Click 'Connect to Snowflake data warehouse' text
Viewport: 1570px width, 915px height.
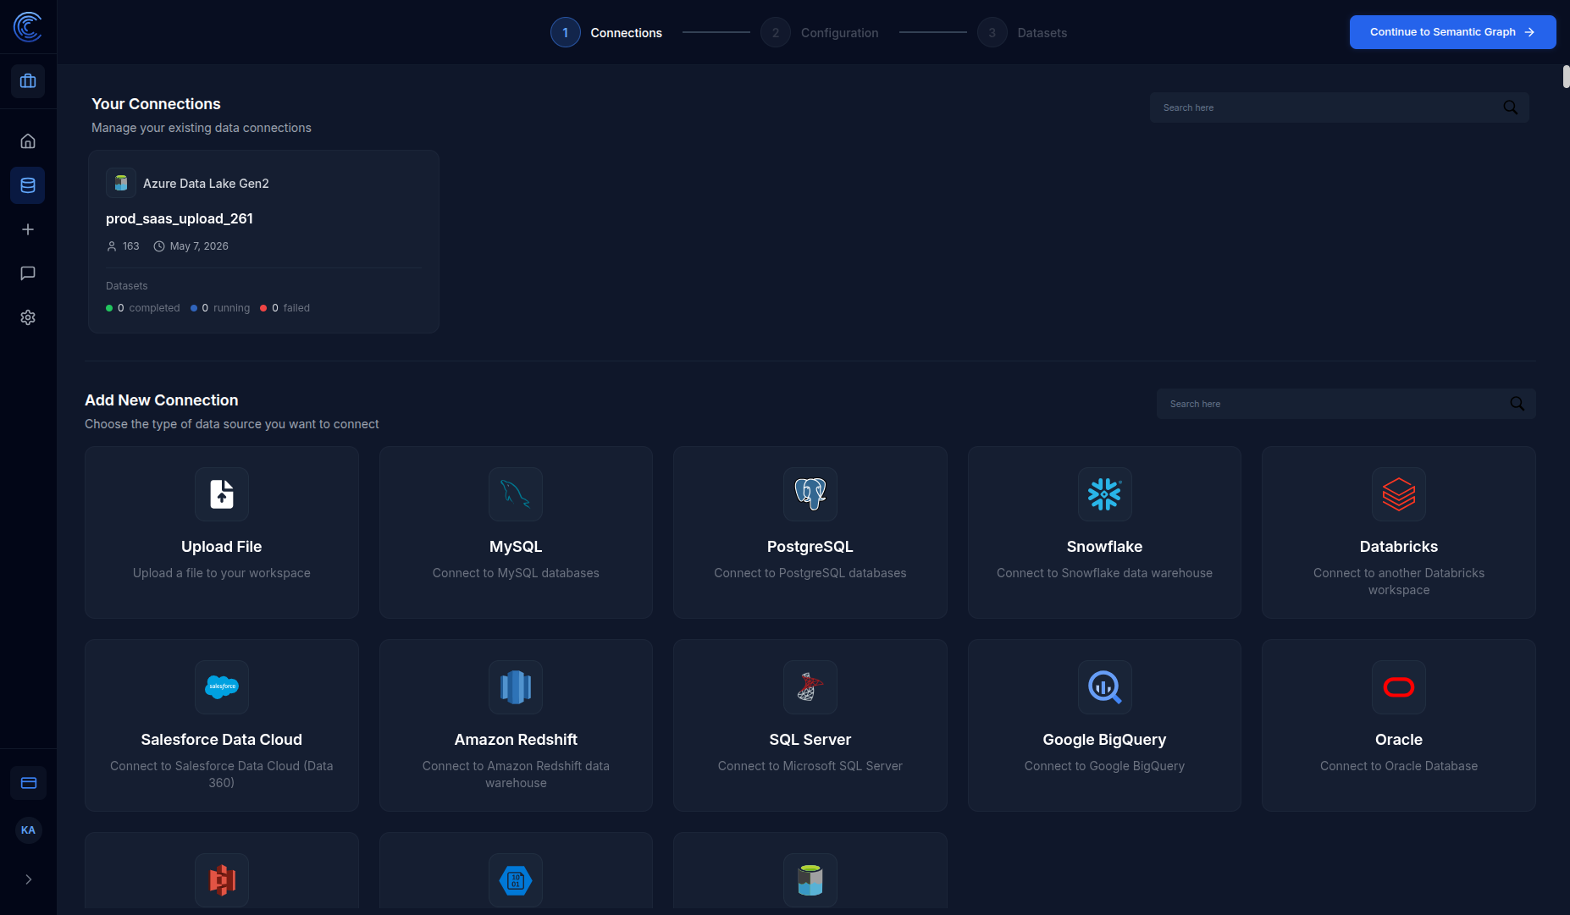point(1104,573)
